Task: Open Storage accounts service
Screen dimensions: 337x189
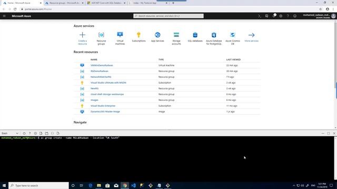Action: click(176, 38)
